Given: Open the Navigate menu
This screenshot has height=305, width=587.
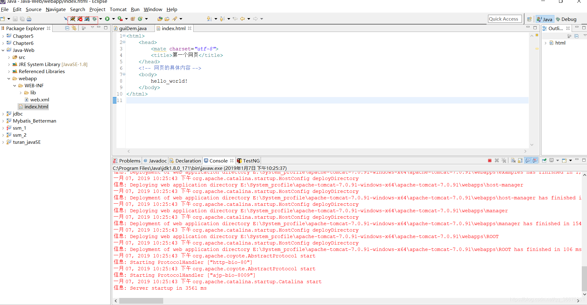Looking at the screenshot, I should click(x=56, y=10).
